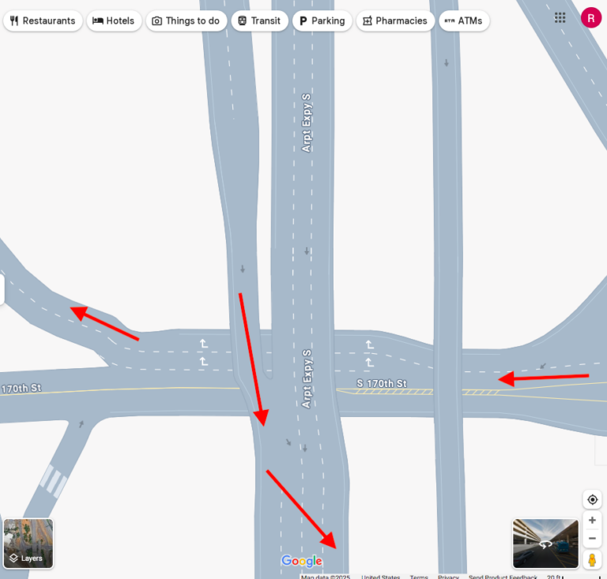The width and height of the screenshot is (607, 579).
Task: Open the Privacy link in footer
Action: [448, 577]
